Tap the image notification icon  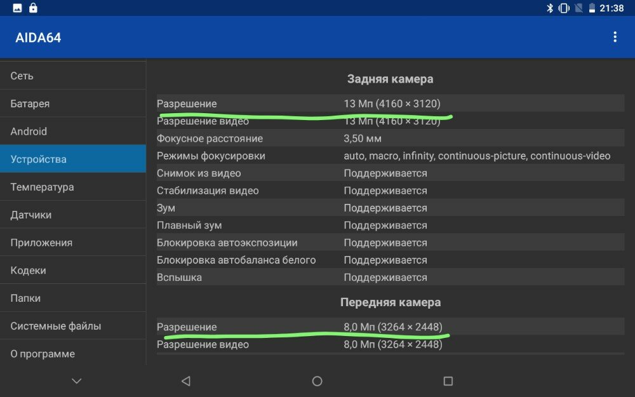click(17, 8)
